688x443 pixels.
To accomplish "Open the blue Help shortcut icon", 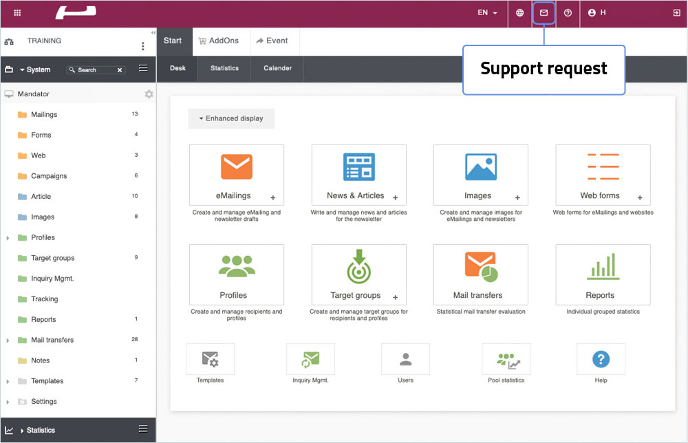I will tap(601, 359).
